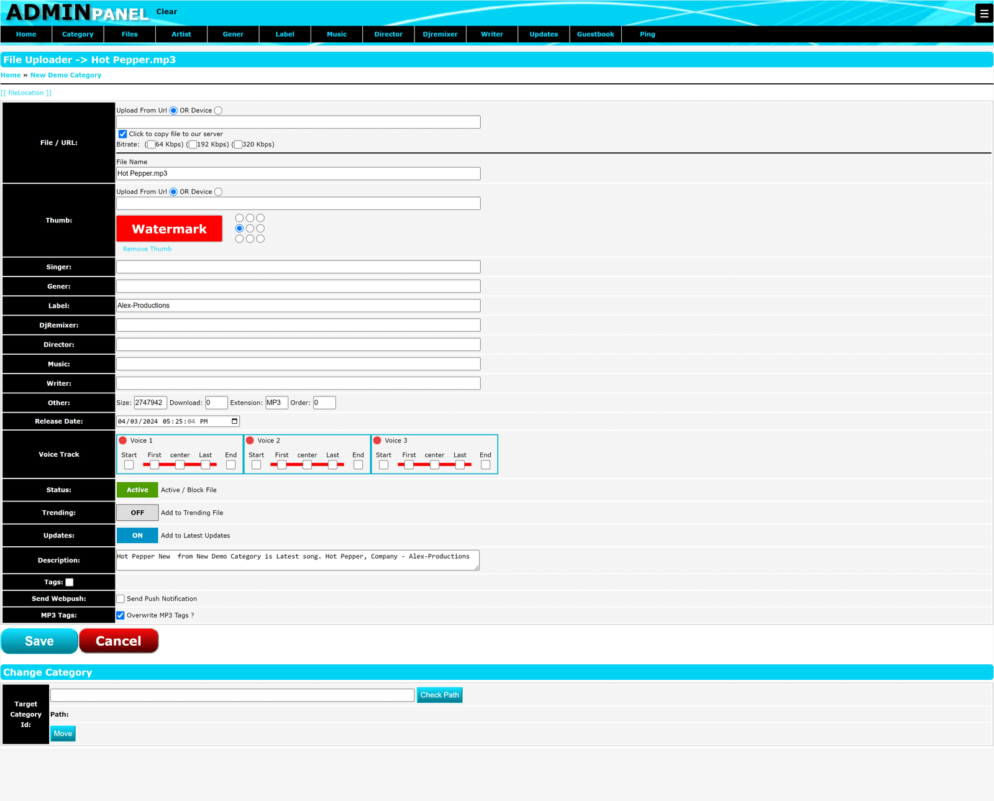
Task: Click the ADMINPANEL logo
Action: tap(77, 12)
